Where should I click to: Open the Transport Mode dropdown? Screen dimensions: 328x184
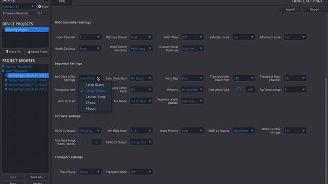141,172
